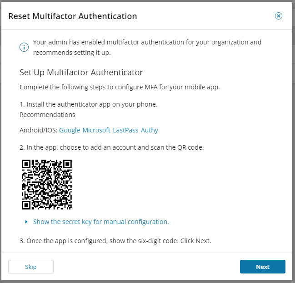The width and height of the screenshot is (295, 283).
Task: Click the admin enabled multifactor message text
Action: (x=147, y=47)
